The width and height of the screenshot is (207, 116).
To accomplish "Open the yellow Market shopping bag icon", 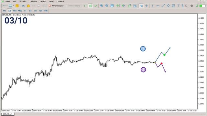I will click(x=28, y=6).
